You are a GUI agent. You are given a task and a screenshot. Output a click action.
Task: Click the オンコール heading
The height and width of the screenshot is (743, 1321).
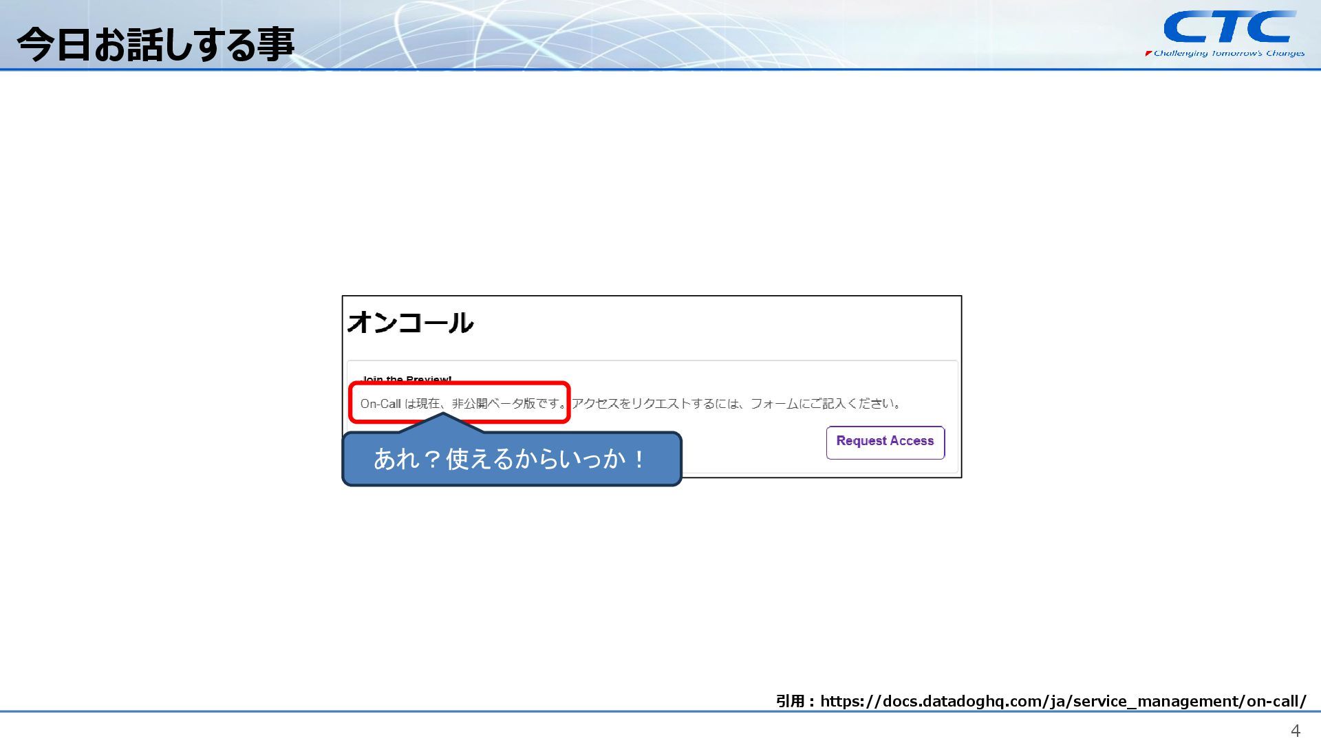coord(410,323)
